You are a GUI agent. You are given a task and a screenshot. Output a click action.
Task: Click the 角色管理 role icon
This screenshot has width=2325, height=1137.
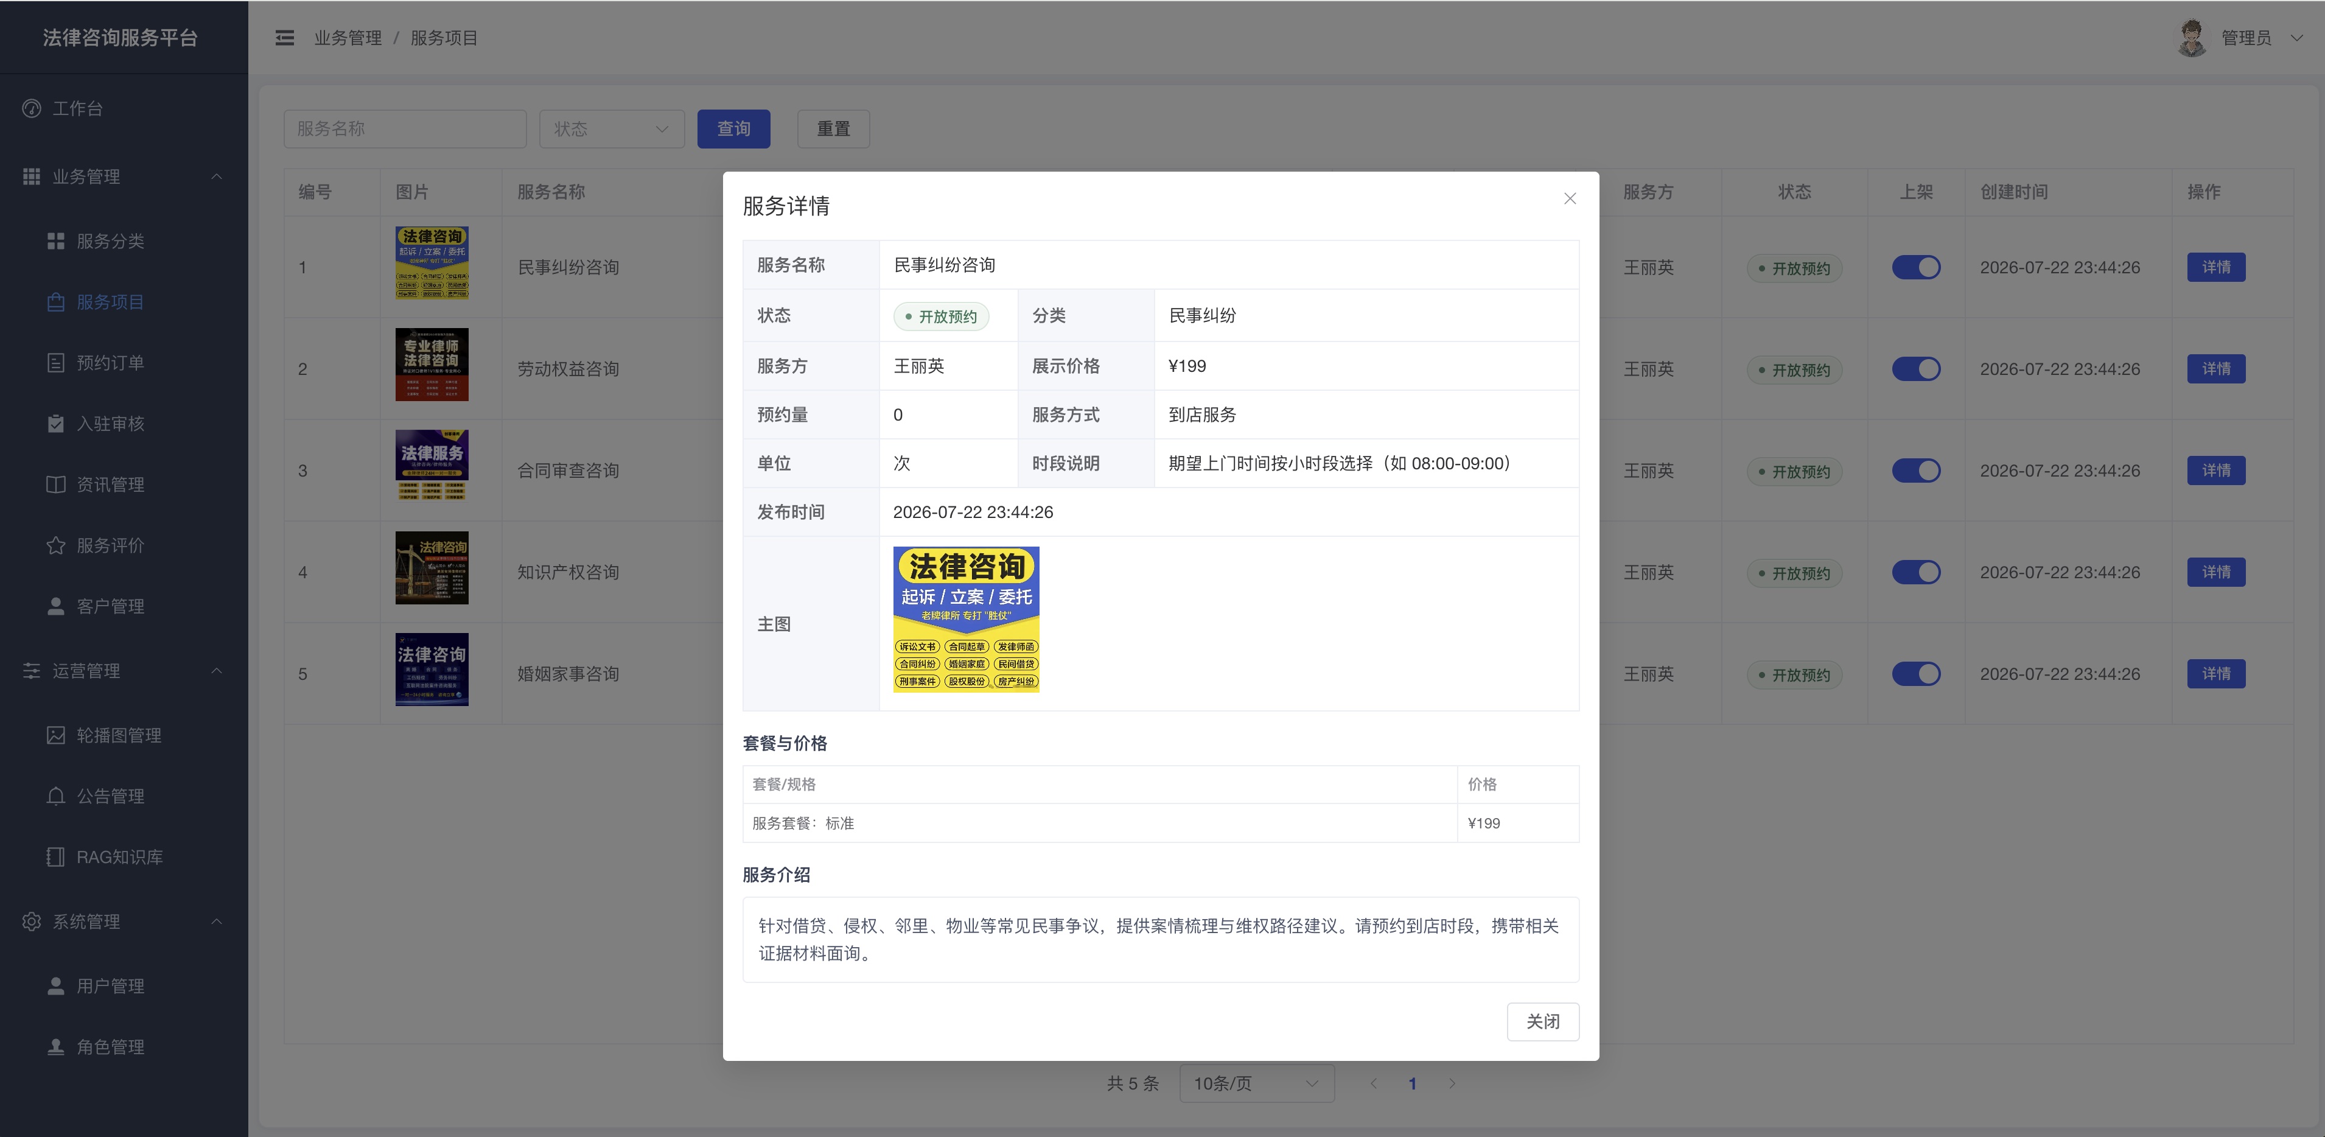[x=56, y=1047]
